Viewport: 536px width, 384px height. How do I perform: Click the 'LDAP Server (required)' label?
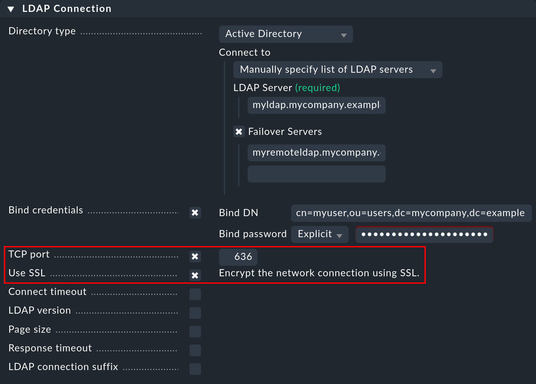(x=287, y=88)
